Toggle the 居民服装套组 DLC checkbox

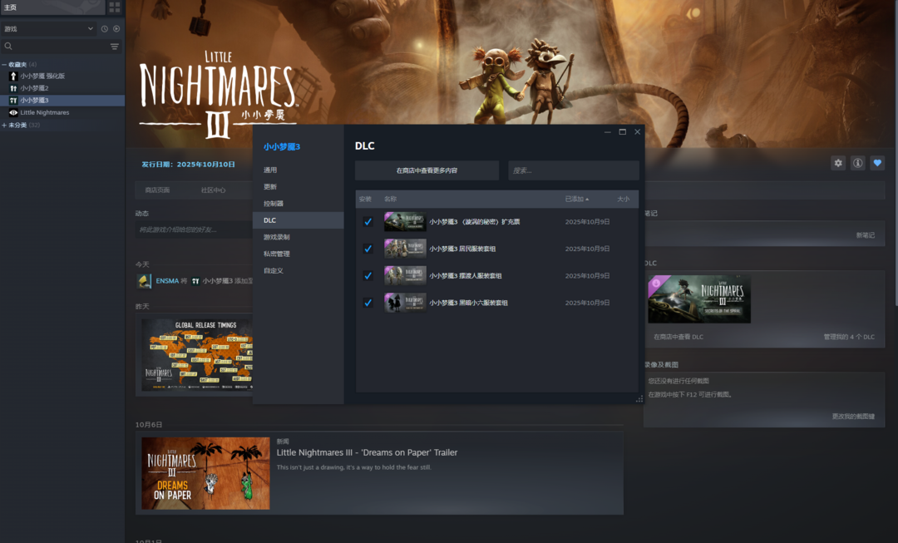pos(368,249)
